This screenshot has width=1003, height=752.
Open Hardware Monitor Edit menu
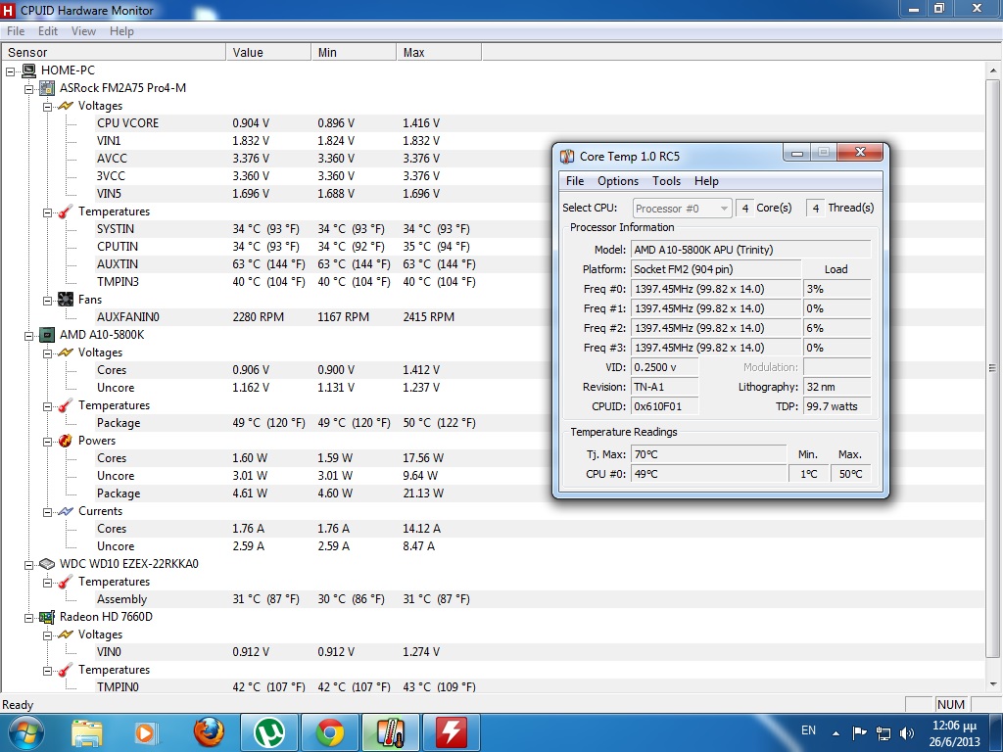click(47, 31)
